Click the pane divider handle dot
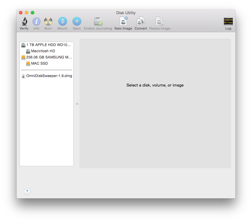252x222 pixels. point(77,104)
